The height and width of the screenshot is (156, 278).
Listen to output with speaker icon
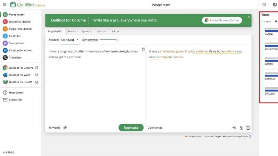(x=234, y=128)
